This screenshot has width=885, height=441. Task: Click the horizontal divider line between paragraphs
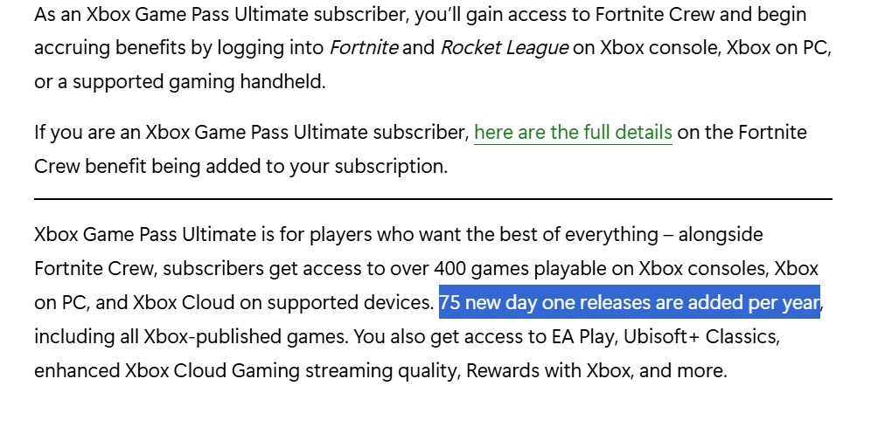(433, 199)
